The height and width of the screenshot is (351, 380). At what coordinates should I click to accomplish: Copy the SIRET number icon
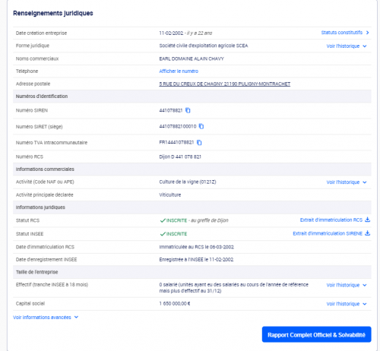click(x=201, y=126)
